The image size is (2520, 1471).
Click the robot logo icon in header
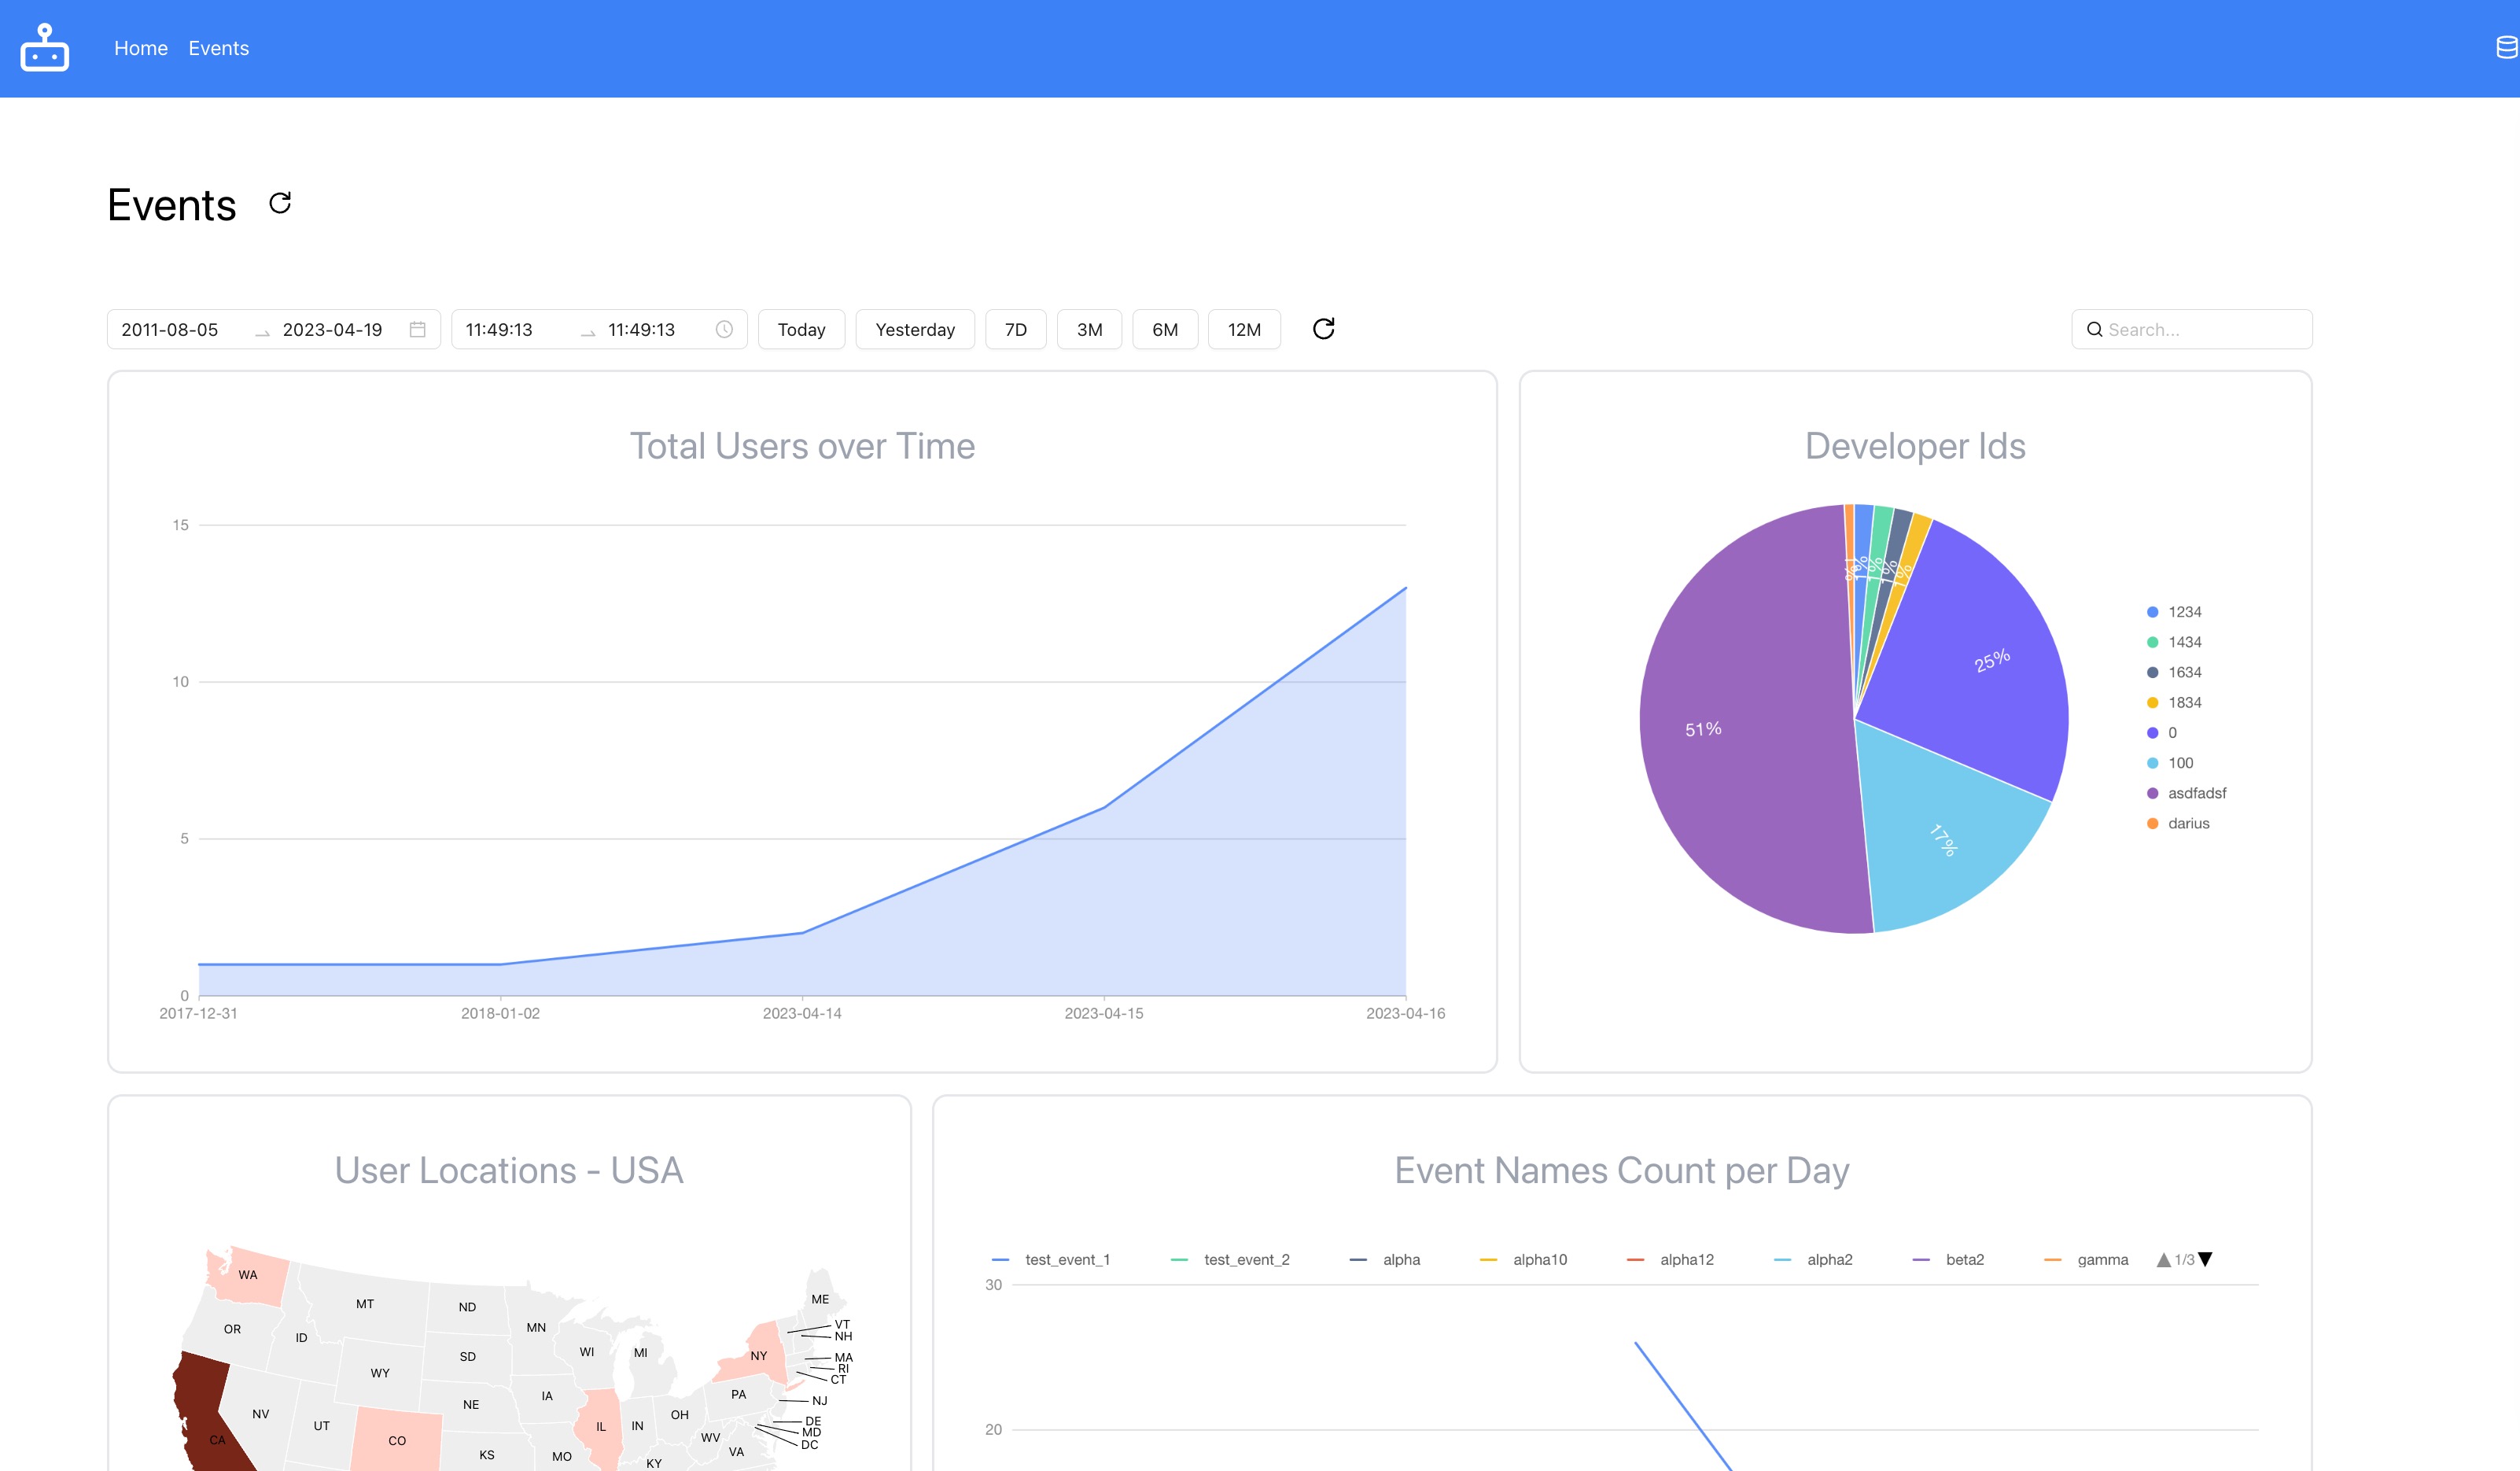[45, 48]
